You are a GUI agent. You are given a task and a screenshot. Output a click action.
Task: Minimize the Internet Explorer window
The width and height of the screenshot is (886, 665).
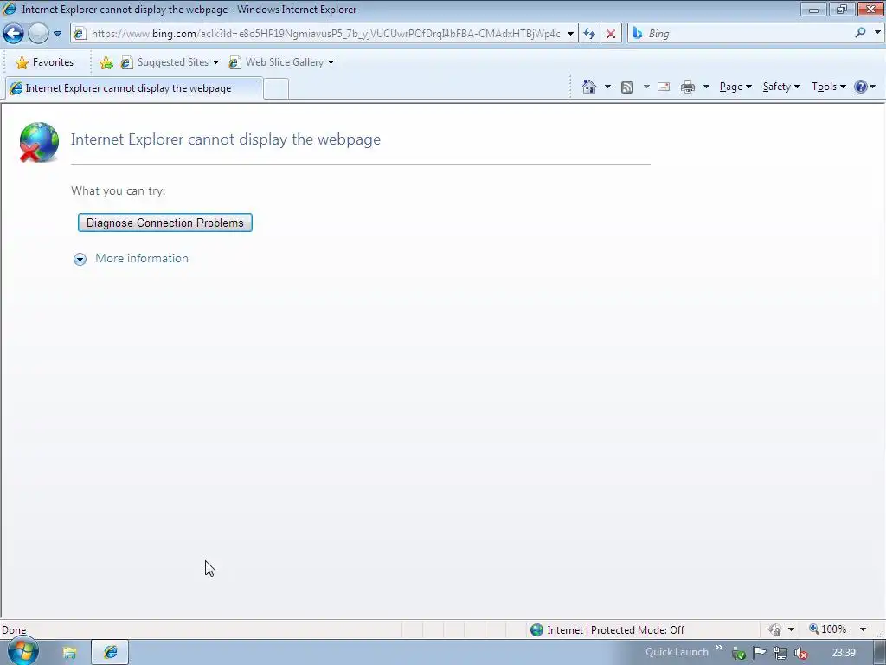click(x=813, y=9)
